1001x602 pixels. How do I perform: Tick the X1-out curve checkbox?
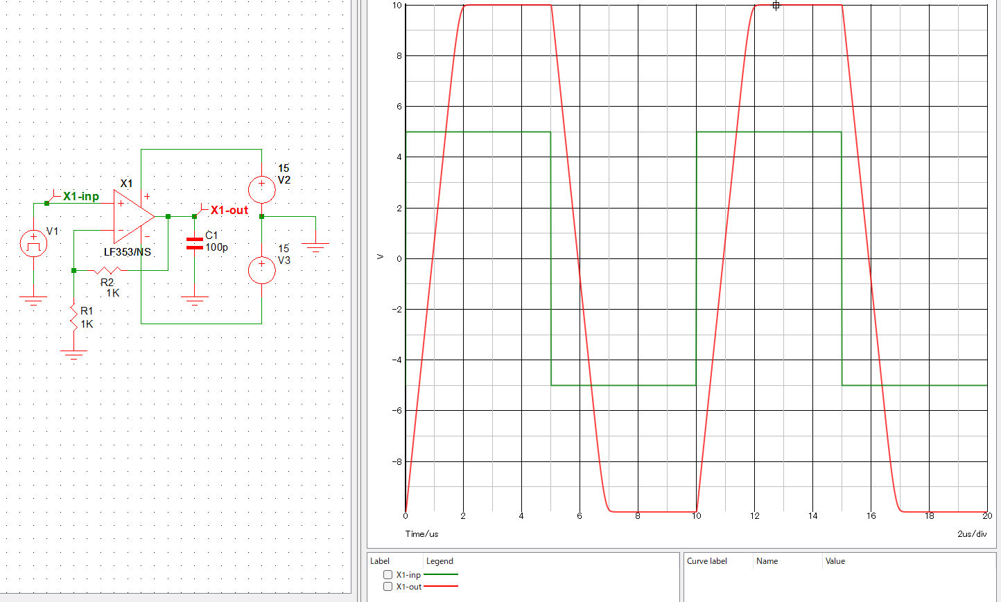click(388, 586)
